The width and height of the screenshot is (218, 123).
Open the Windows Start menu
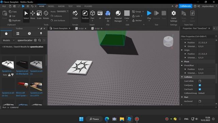[x=81, y=119]
